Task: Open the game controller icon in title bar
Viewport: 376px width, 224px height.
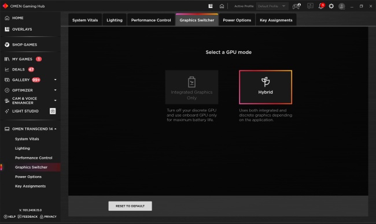Action: [x=297, y=6]
